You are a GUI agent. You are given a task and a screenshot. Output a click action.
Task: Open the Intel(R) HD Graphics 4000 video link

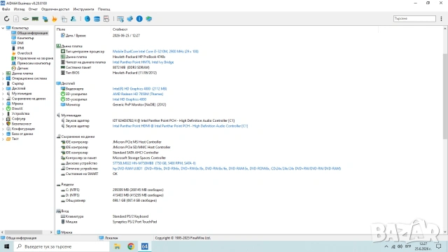pyautogui.click(x=139, y=89)
